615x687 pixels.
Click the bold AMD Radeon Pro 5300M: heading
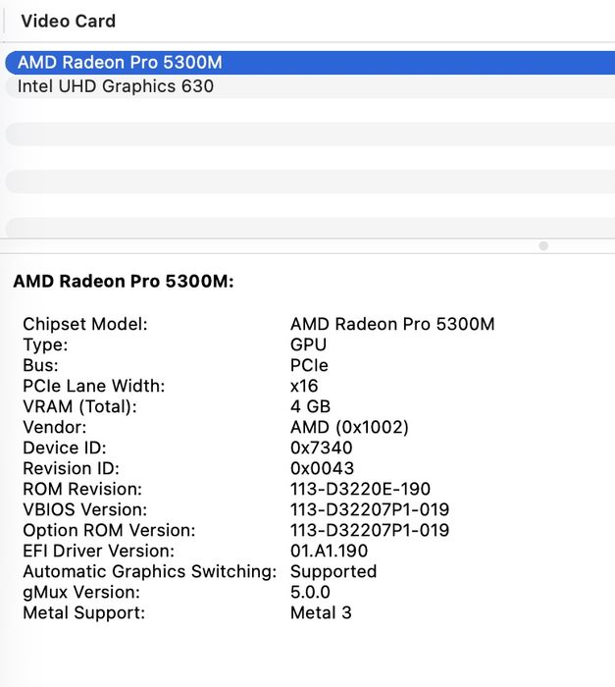(x=124, y=282)
